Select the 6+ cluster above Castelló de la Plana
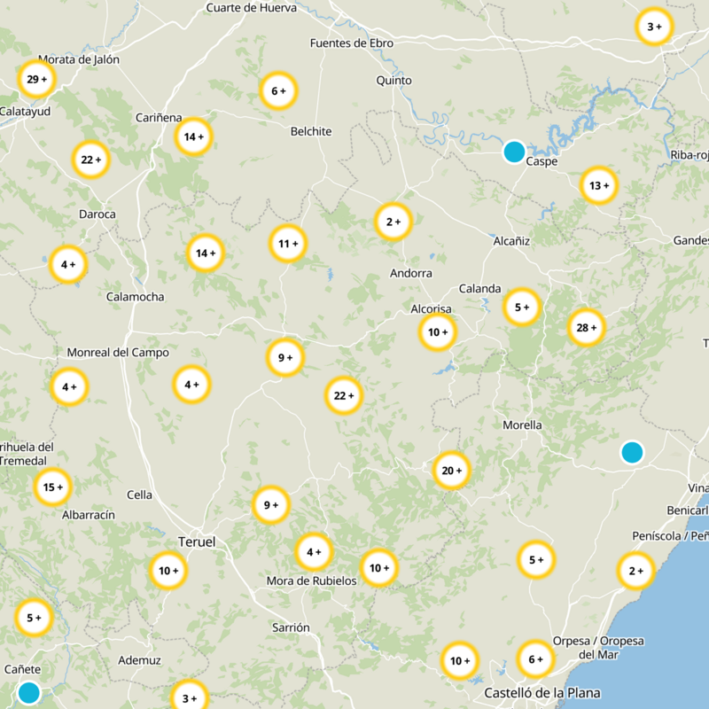This screenshot has height=709, width=709. (x=535, y=659)
